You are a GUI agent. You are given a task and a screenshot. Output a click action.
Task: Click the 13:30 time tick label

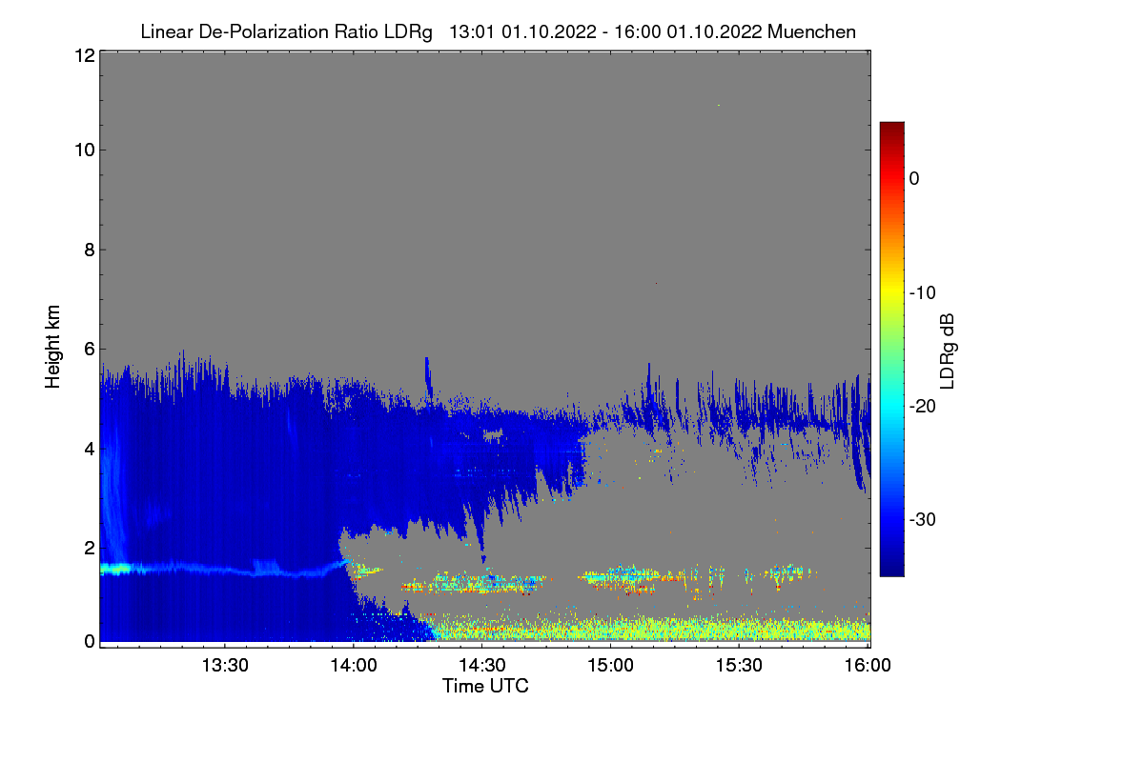tap(224, 666)
